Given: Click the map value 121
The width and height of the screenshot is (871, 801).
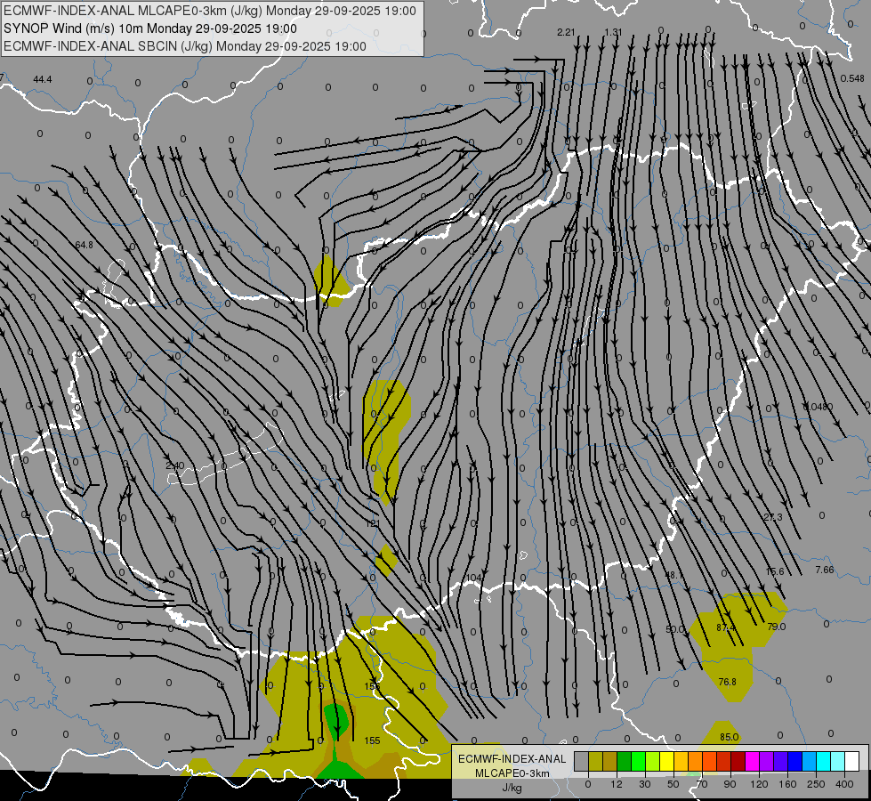Looking at the screenshot, I should point(373,523).
